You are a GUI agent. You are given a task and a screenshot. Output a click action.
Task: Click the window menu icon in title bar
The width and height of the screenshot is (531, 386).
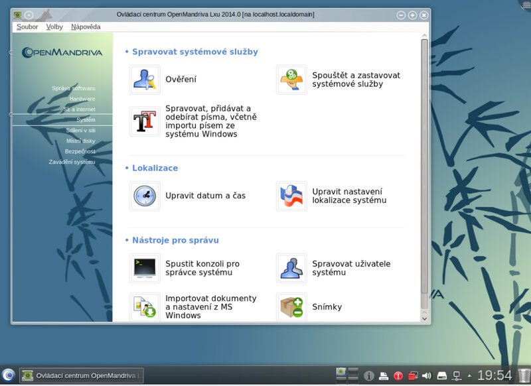click(x=18, y=15)
